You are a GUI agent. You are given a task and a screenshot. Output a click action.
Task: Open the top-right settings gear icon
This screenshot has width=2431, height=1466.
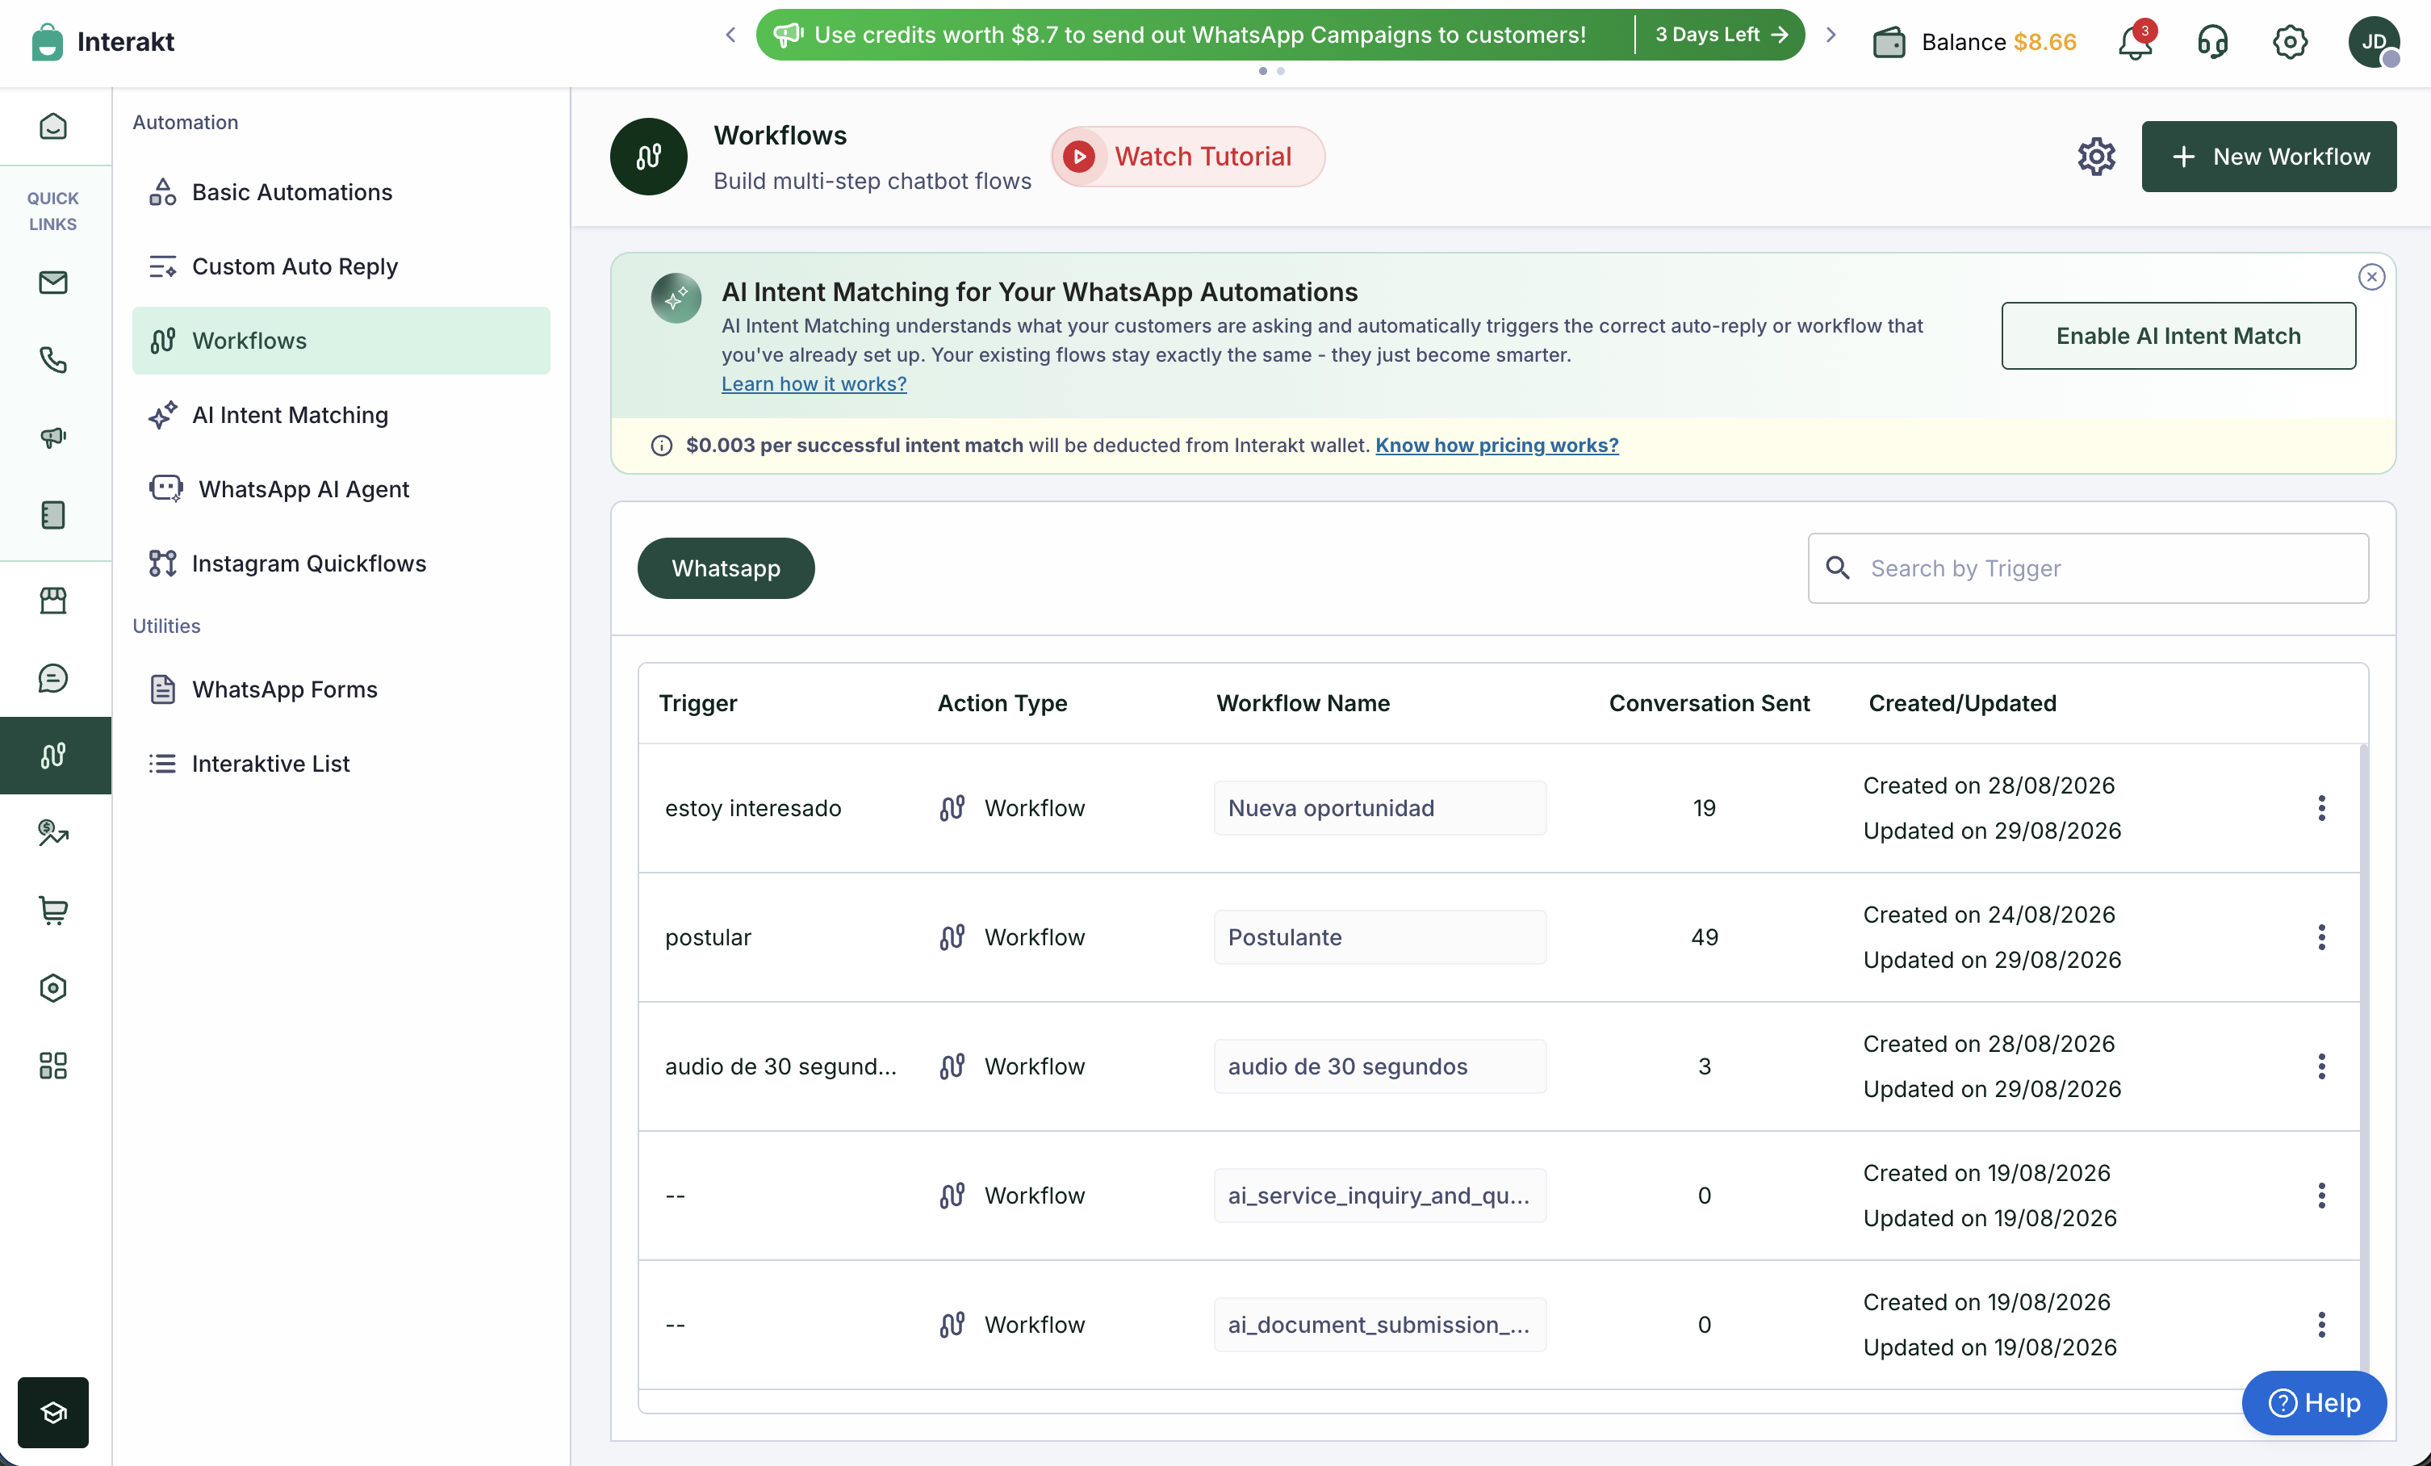[x=2290, y=41]
